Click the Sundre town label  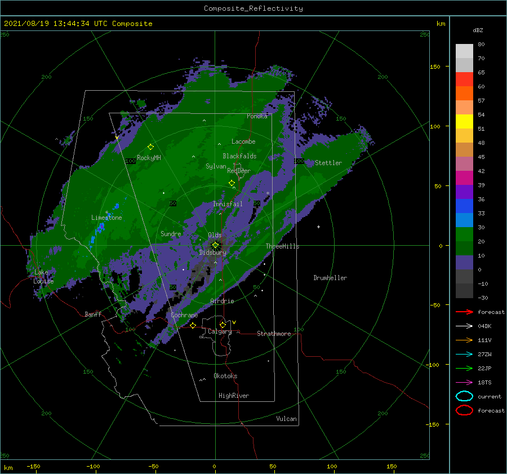171,233
